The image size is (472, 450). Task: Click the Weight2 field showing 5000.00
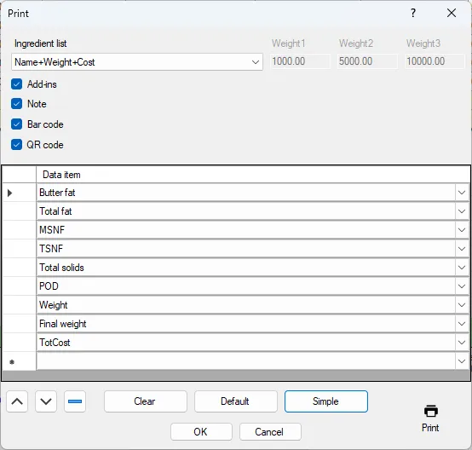point(367,61)
